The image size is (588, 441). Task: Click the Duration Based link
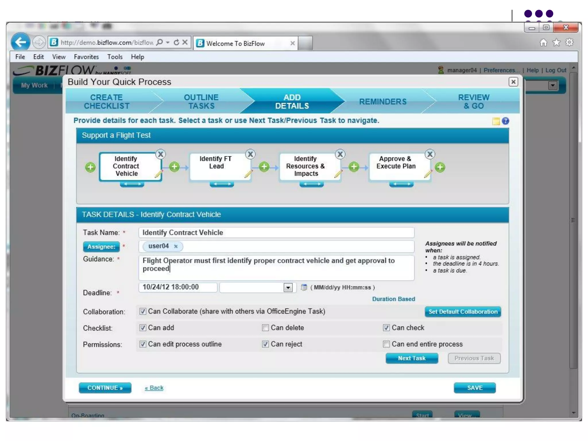[x=393, y=299]
